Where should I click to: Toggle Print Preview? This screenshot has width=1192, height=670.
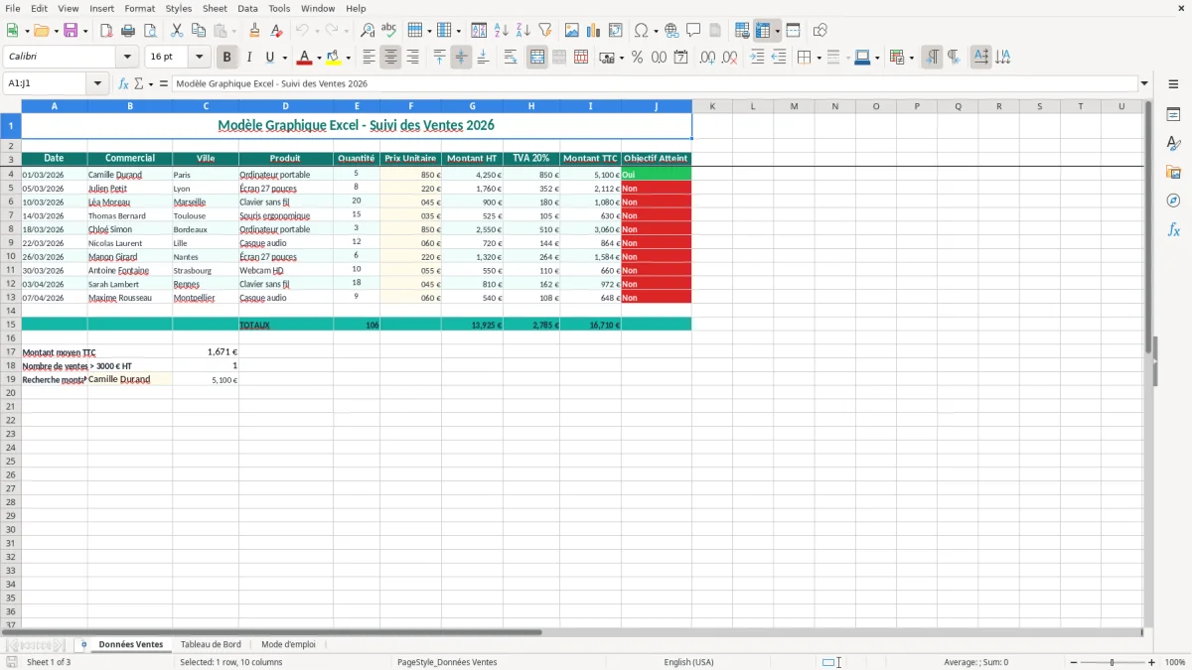149,31
